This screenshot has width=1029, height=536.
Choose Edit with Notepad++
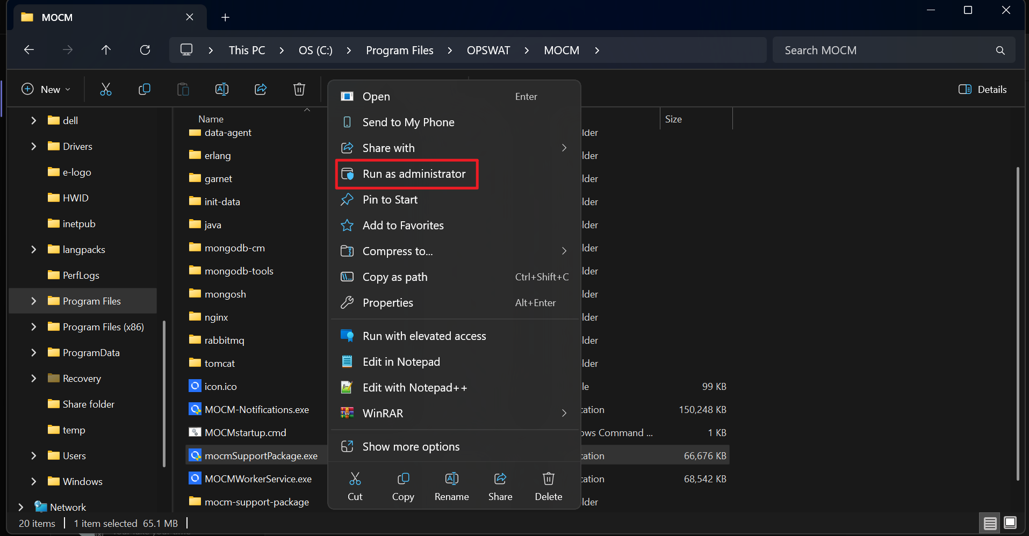[x=455, y=388]
